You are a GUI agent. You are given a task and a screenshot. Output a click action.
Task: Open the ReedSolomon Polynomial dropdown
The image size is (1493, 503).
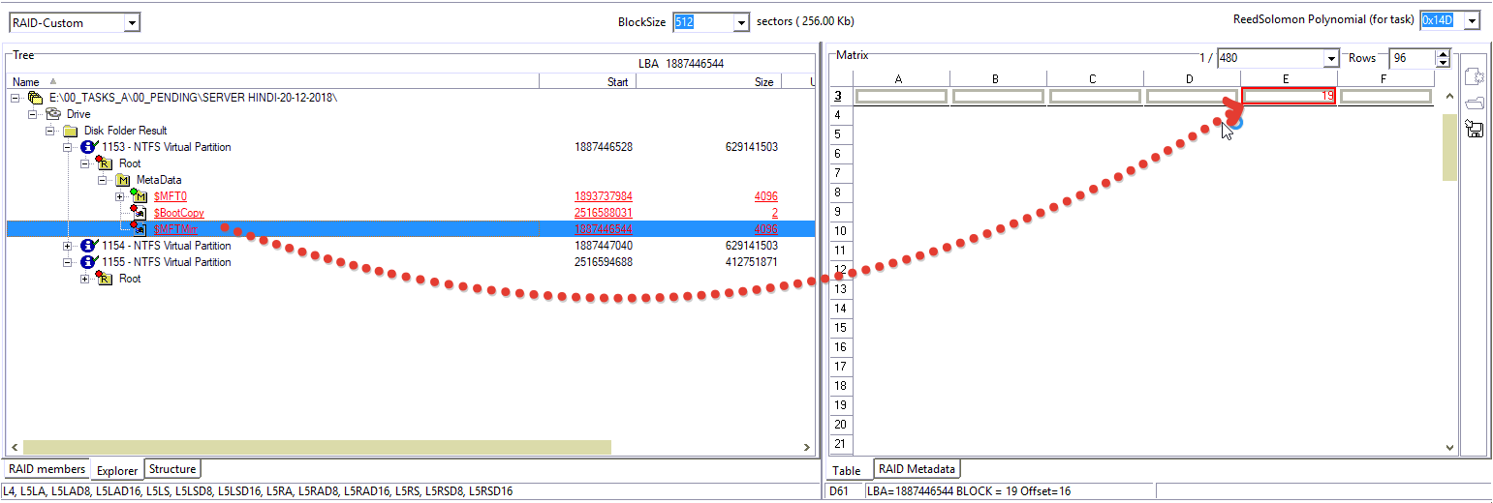1472,21
